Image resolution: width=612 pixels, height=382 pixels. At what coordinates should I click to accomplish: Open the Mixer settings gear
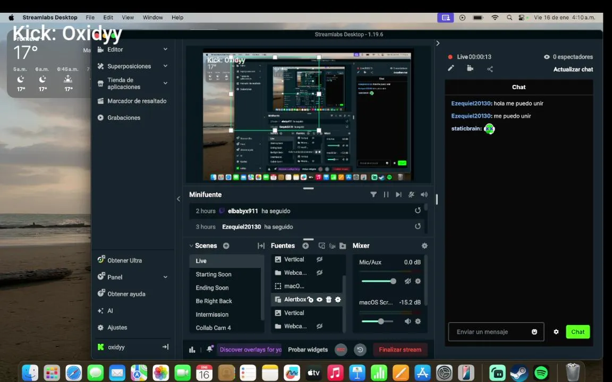pos(424,246)
